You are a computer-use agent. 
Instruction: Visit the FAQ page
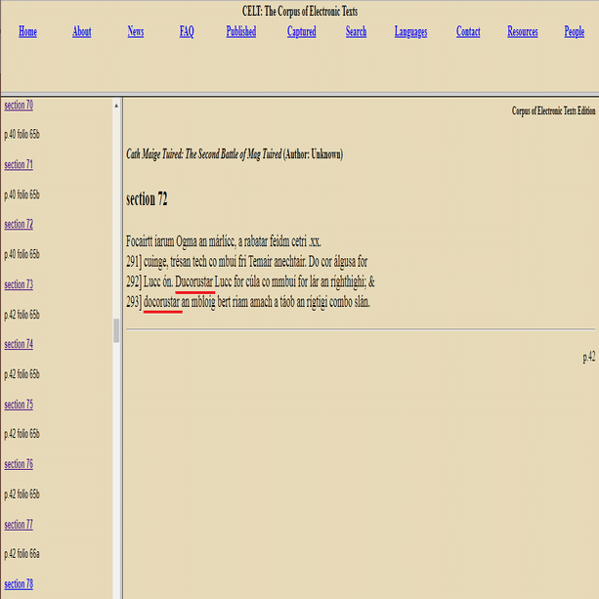187,31
